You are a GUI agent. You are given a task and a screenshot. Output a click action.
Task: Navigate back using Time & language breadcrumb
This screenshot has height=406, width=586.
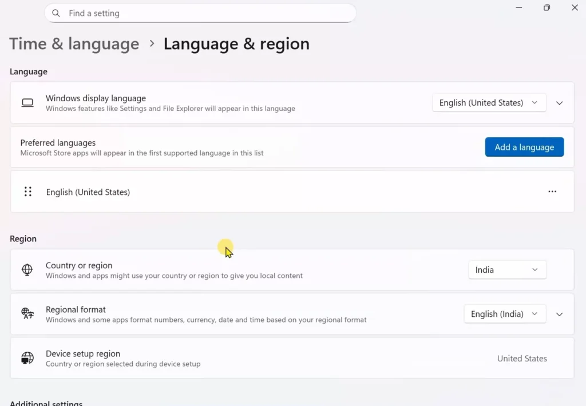point(74,43)
